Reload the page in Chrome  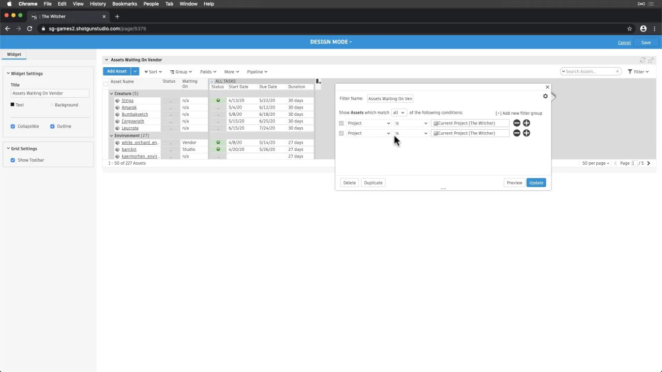pyautogui.click(x=29, y=28)
